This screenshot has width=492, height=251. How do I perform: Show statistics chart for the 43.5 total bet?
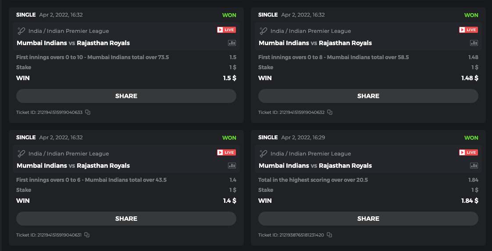[x=232, y=166]
